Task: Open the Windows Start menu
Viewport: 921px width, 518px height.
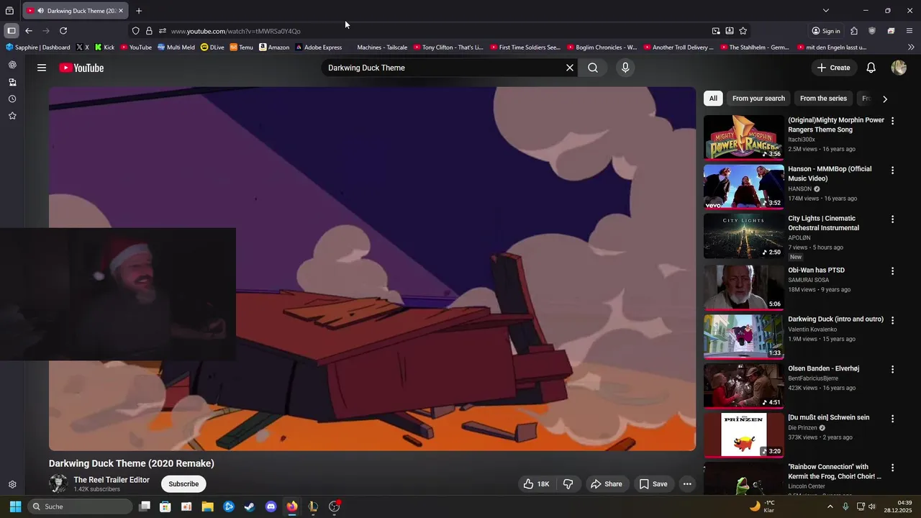Action: click(14, 506)
